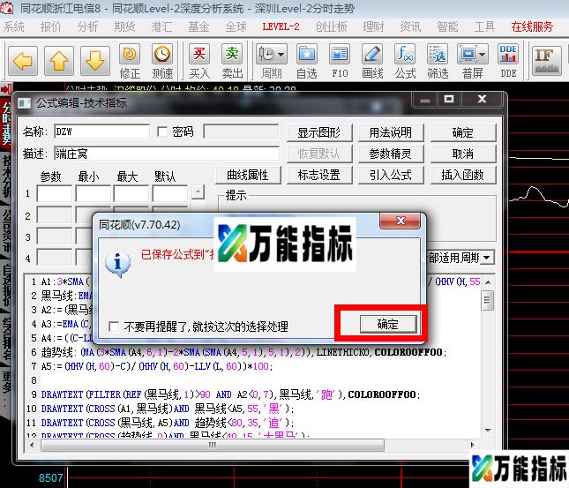The image size is (569, 488).
Task: Click parameter row 1 参数 name field
Action: pos(55,193)
